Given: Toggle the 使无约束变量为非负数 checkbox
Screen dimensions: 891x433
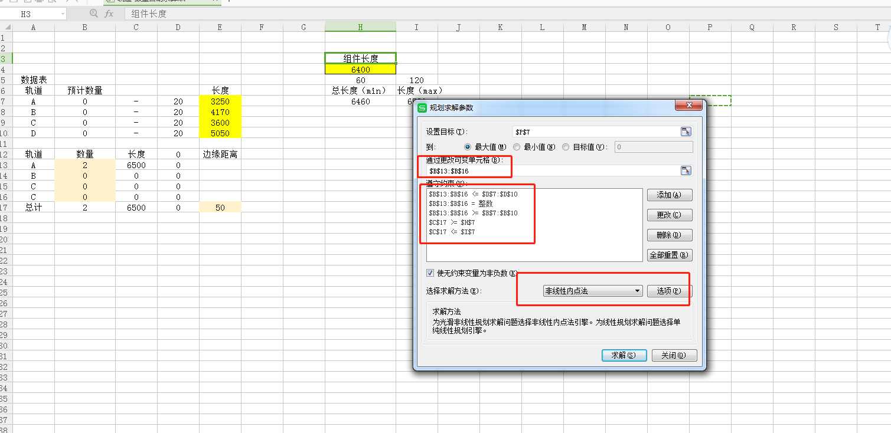Looking at the screenshot, I should [x=430, y=273].
